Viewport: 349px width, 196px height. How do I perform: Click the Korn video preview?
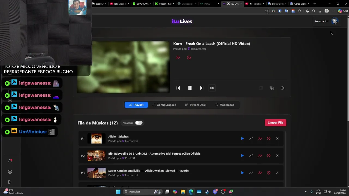point(123,67)
